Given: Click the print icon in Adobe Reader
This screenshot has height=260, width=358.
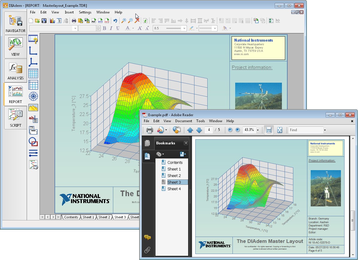Looking at the screenshot, I should point(149,130).
